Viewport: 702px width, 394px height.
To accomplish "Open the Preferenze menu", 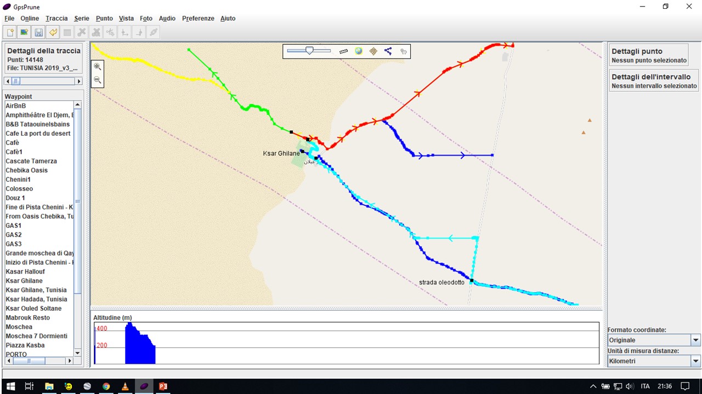I will (198, 18).
